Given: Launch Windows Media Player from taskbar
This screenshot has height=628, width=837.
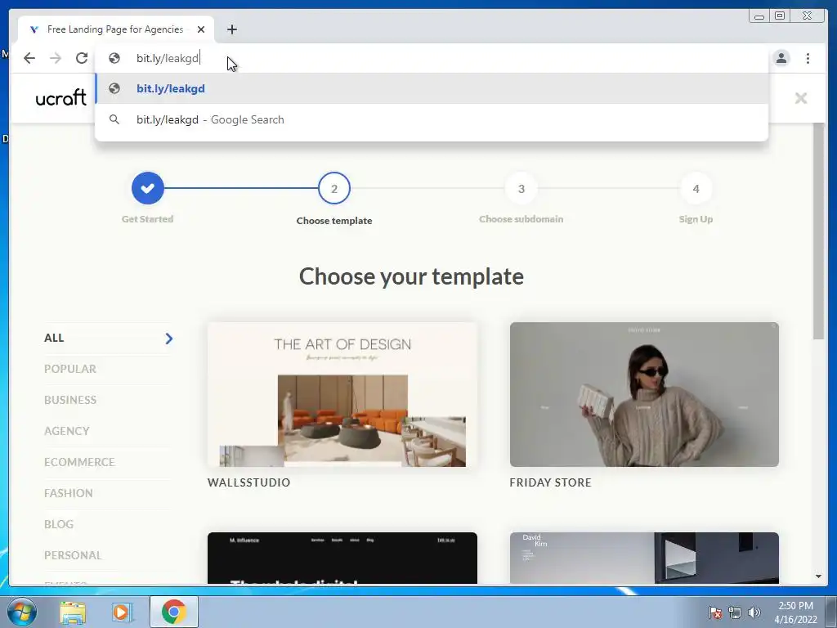Looking at the screenshot, I should 123,612.
